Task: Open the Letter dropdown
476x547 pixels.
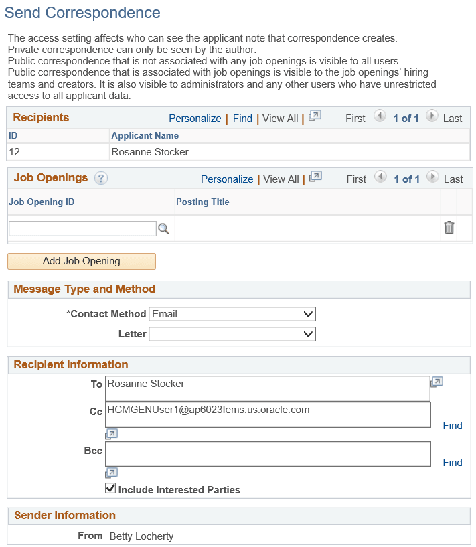Action: [307, 333]
